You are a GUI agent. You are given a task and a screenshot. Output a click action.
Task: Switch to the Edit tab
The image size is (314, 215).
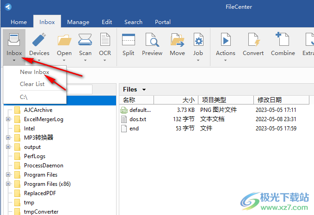click(107, 22)
